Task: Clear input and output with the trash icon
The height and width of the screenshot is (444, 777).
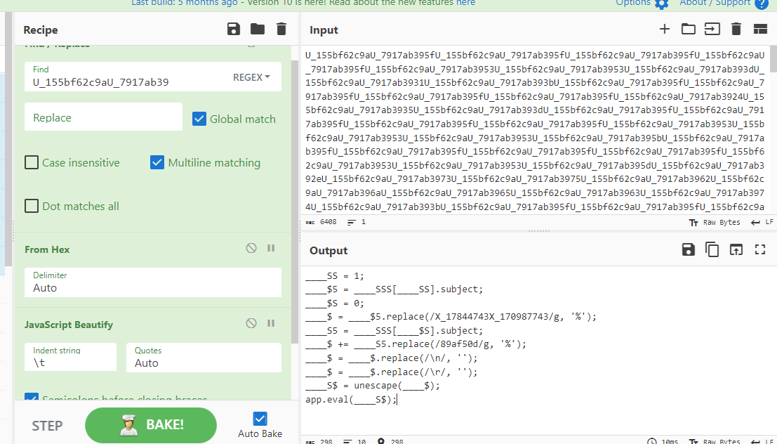Action: coord(736,29)
